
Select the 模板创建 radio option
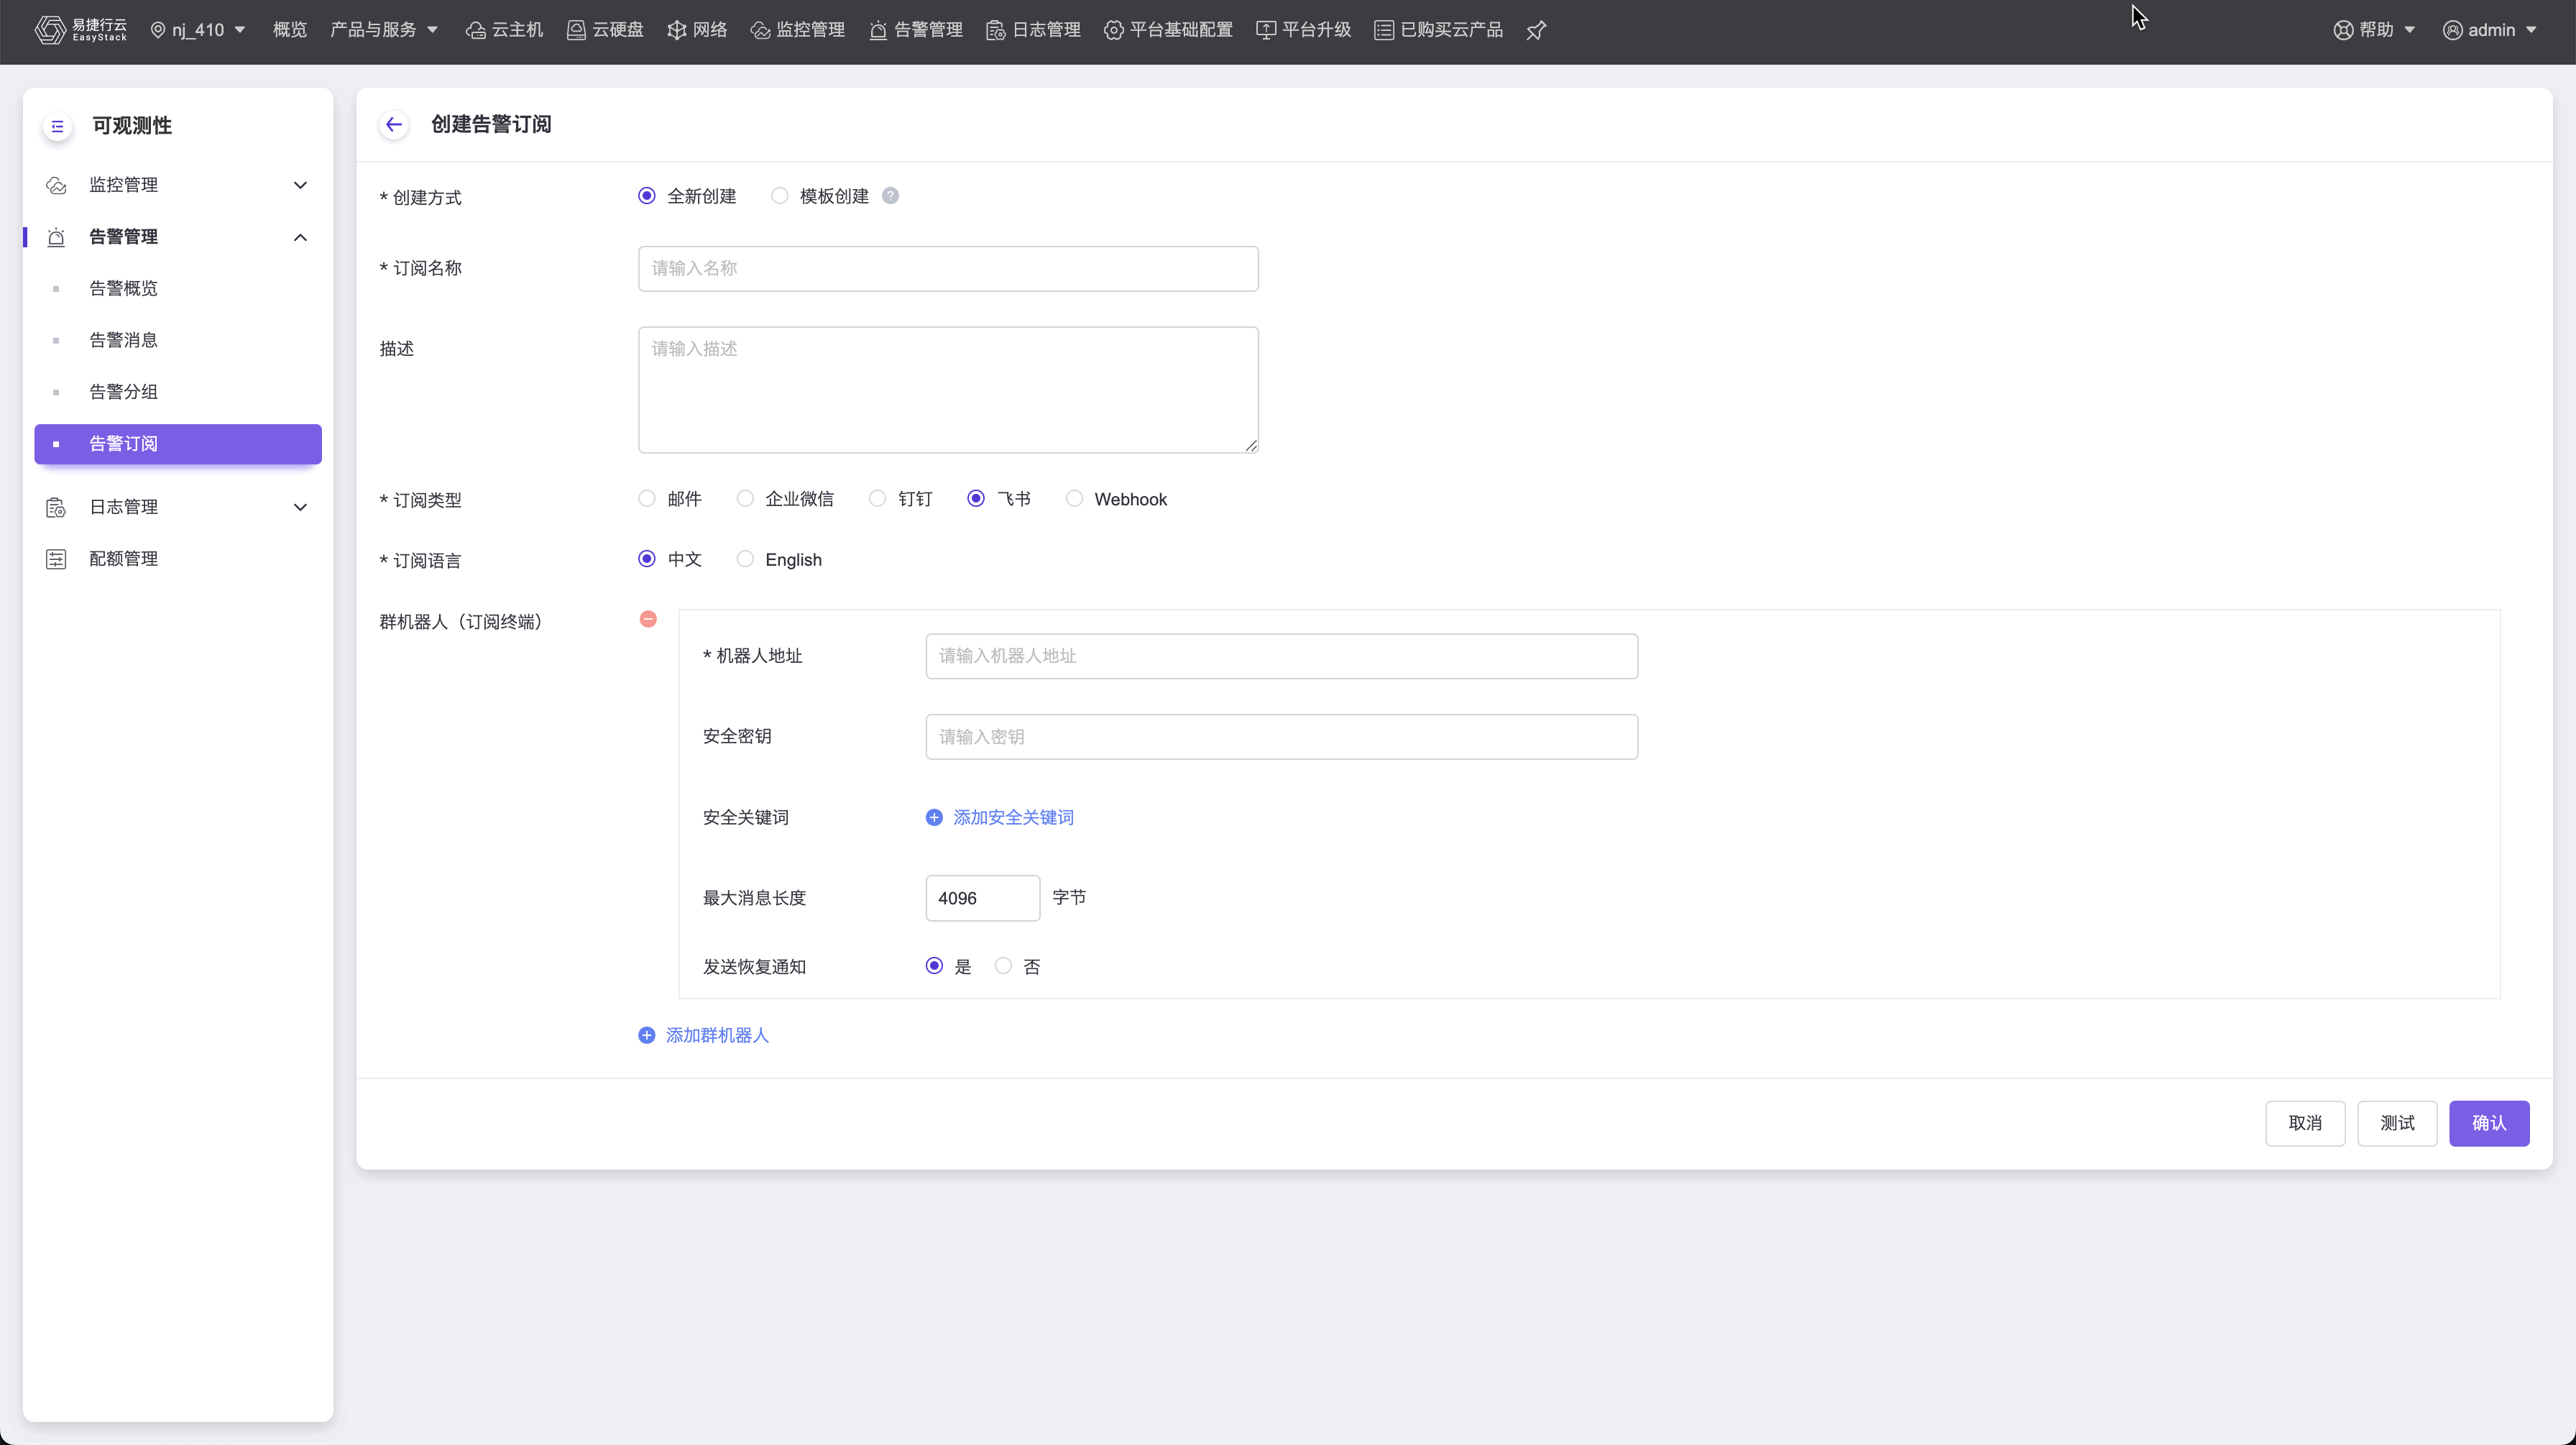tap(780, 196)
